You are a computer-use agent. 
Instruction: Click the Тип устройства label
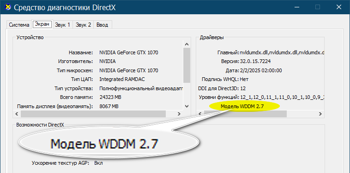[x=74, y=88]
